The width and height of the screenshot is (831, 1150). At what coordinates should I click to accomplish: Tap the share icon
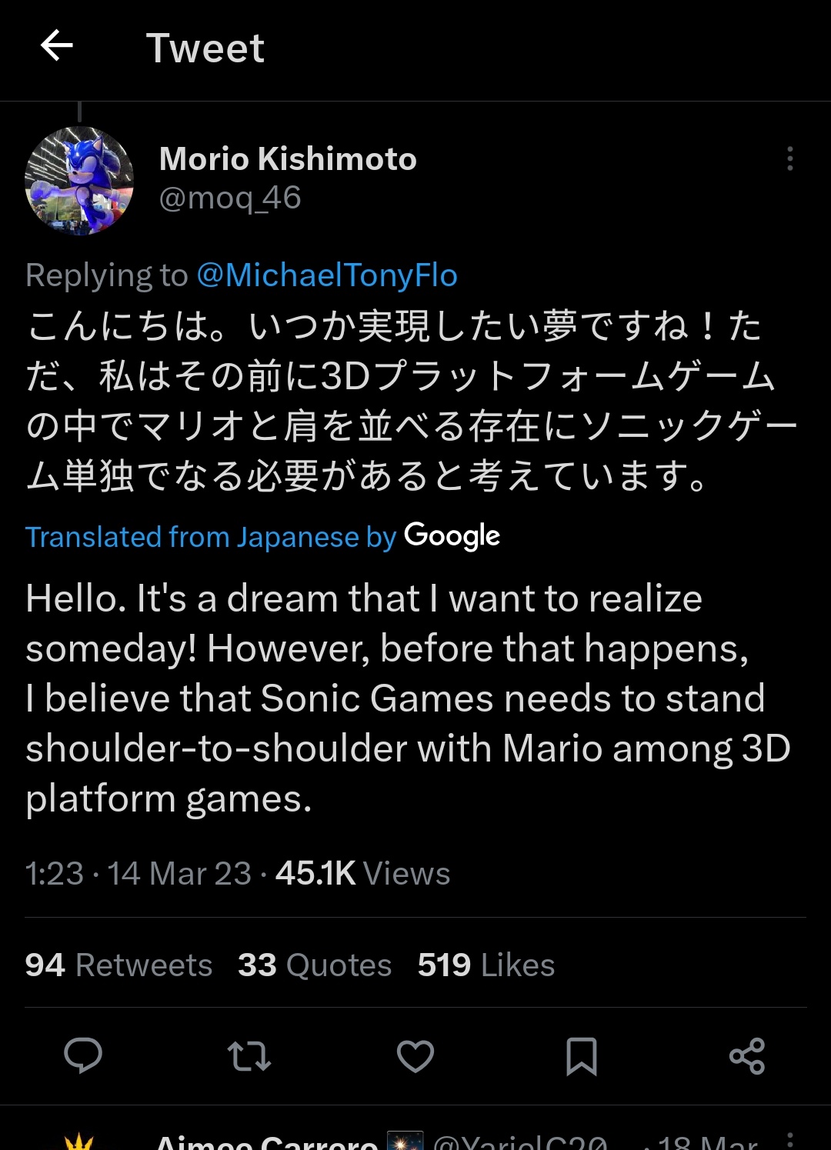[x=747, y=1055]
